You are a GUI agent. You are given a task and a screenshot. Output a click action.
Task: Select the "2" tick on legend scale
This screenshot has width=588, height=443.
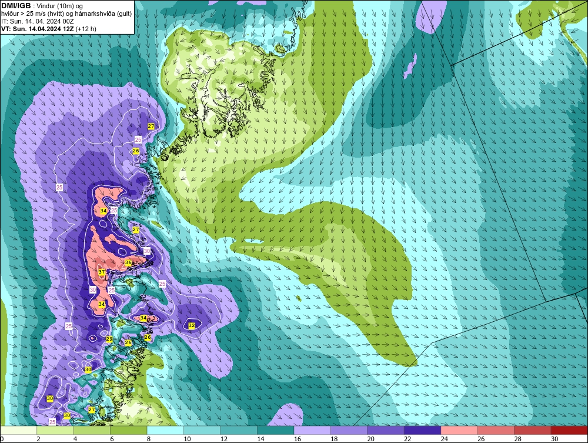(x=39, y=439)
